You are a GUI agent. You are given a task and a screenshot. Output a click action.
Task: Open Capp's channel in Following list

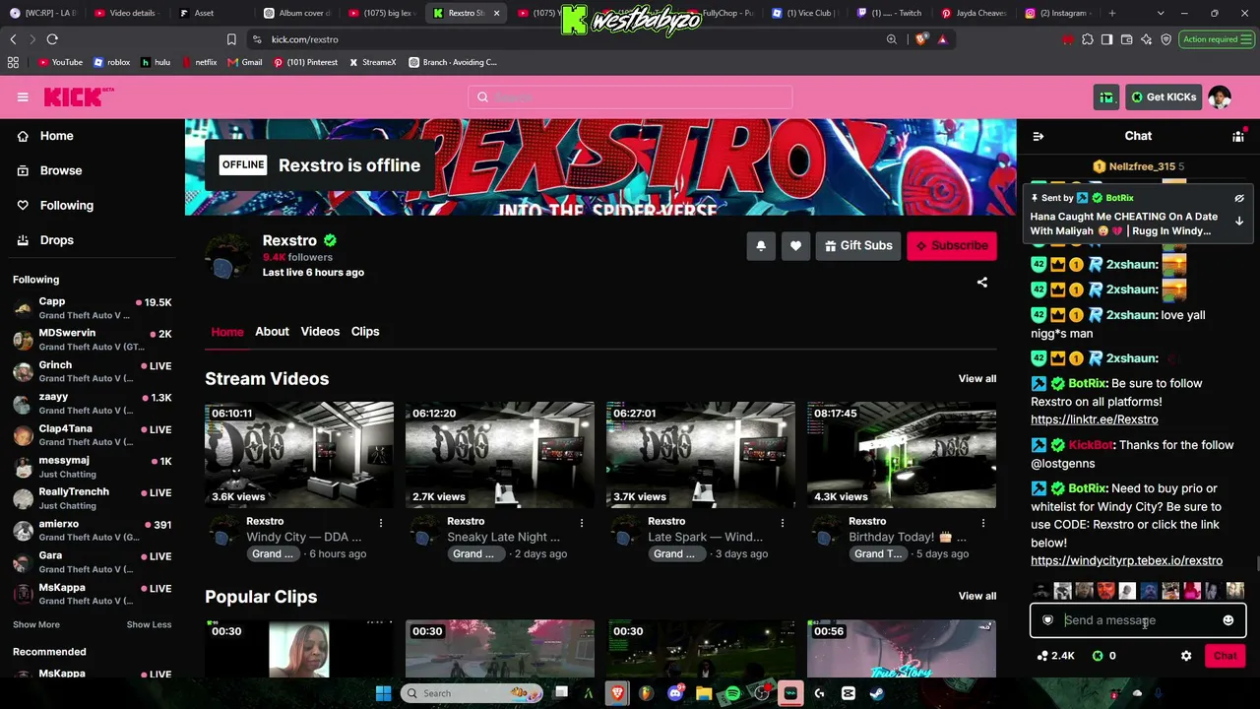(93, 308)
